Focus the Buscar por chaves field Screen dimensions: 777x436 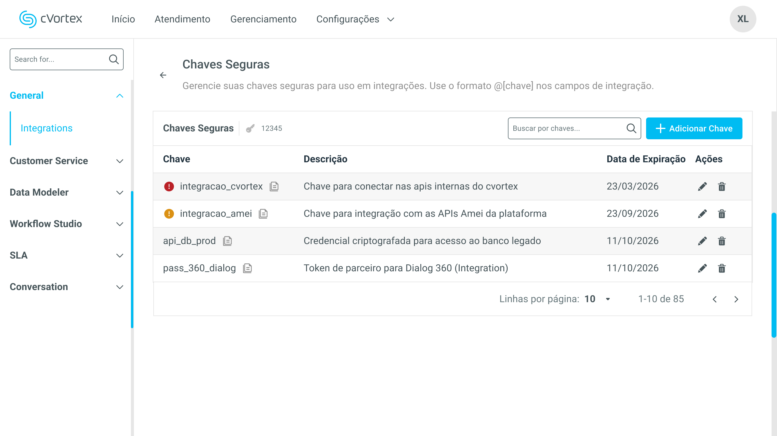pyautogui.click(x=574, y=128)
